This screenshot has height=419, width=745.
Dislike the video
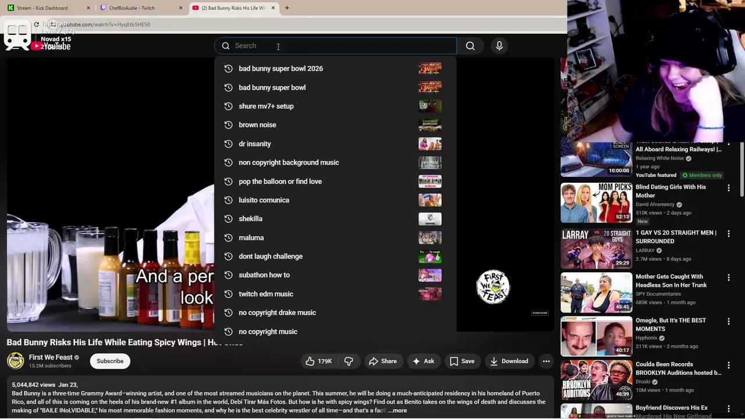click(349, 361)
